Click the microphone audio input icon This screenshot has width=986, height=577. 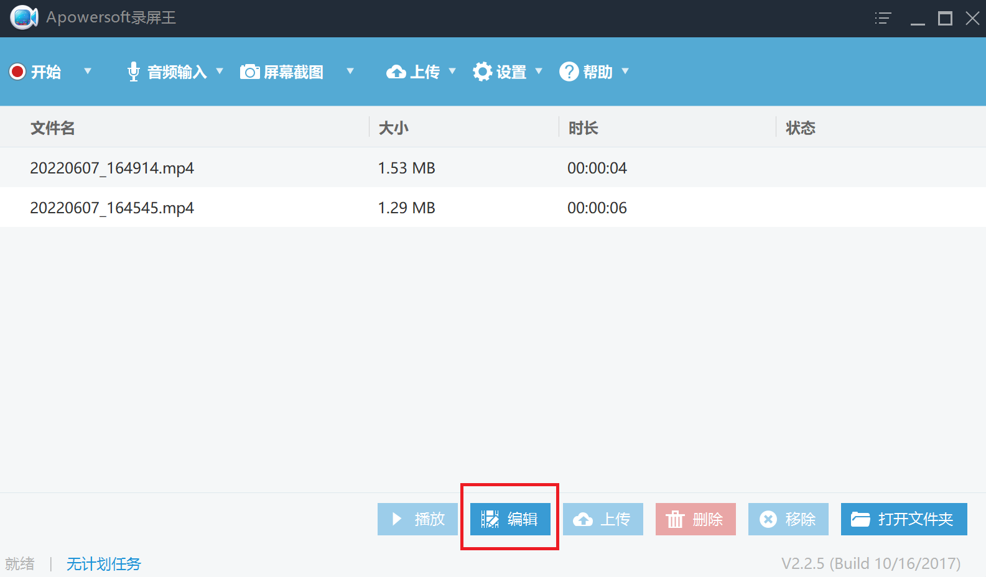click(133, 72)
